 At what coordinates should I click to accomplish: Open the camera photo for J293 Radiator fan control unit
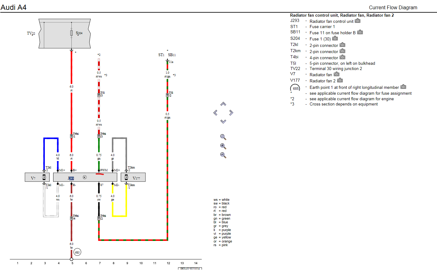pos(358,21)
